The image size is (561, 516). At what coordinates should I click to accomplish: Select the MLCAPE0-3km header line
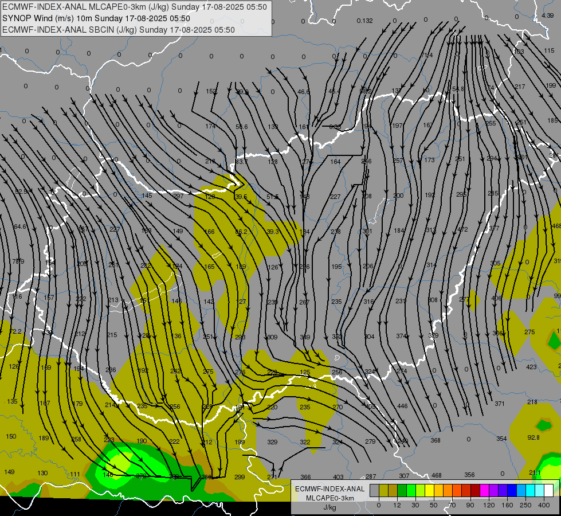[135, 7]
